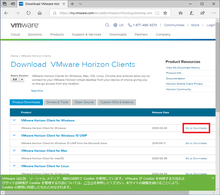Select the Product Downloads tab

pyautogui.click(x=26, y=102)
